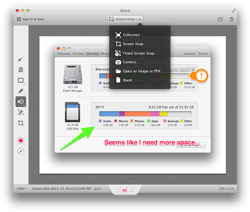Click the Displays tab in captured window

[x=78, y=54]
